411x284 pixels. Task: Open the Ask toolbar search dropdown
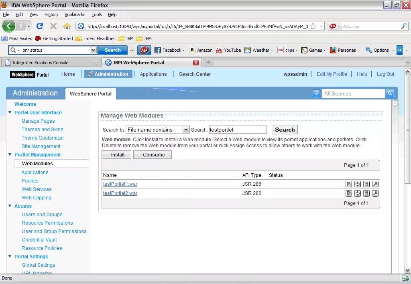point(93,50)
